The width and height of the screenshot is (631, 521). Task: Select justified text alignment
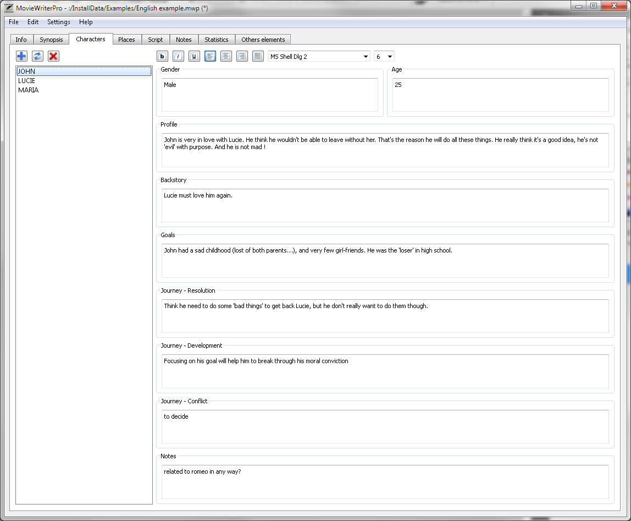coord(258,56)
